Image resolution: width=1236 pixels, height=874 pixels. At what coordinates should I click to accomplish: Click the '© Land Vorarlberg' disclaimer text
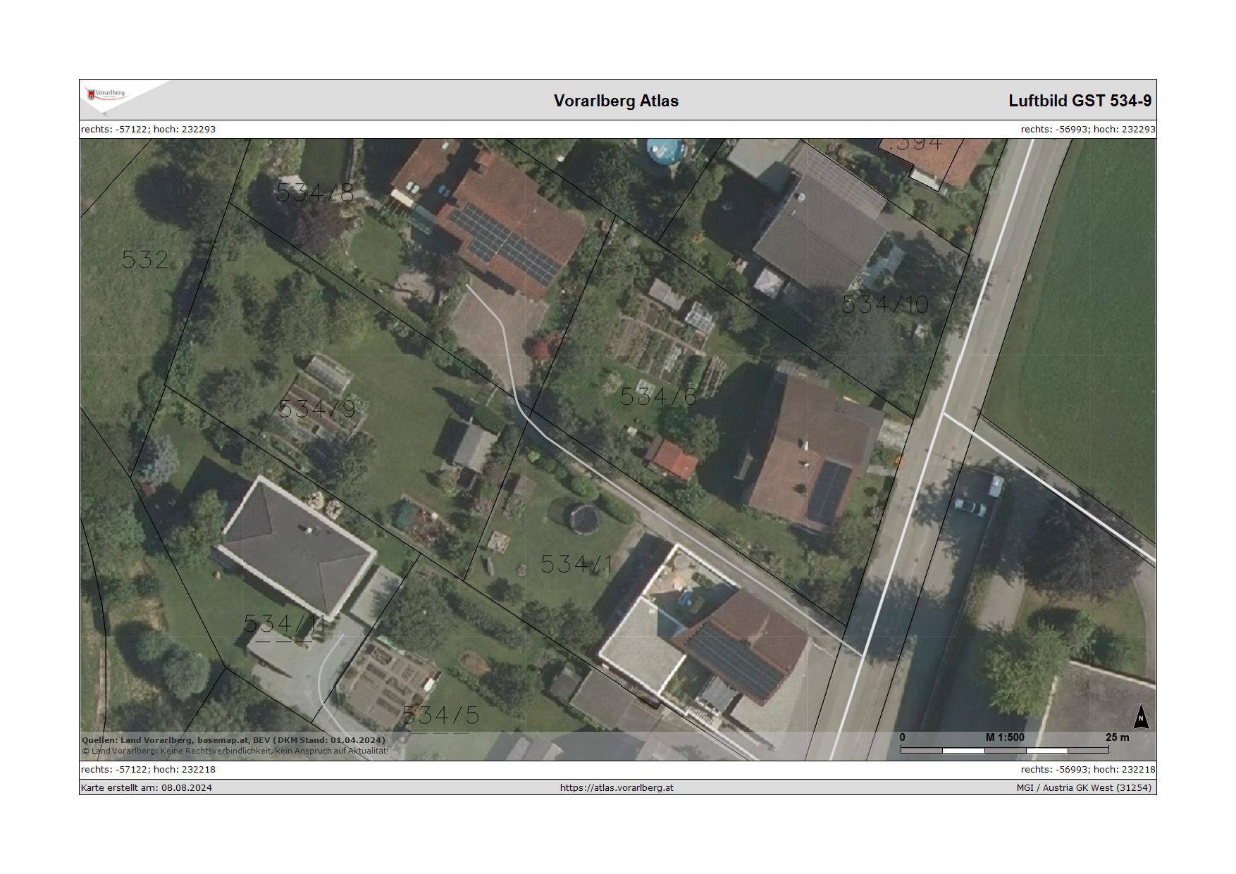(235, 751)
